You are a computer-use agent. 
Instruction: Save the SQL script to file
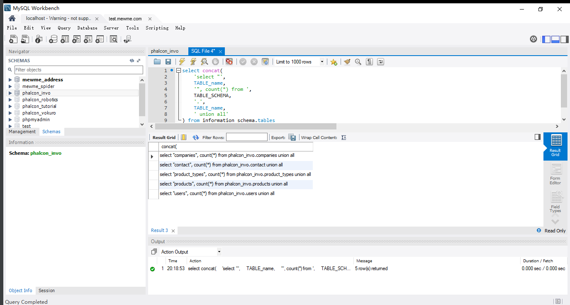click(168, 62)
